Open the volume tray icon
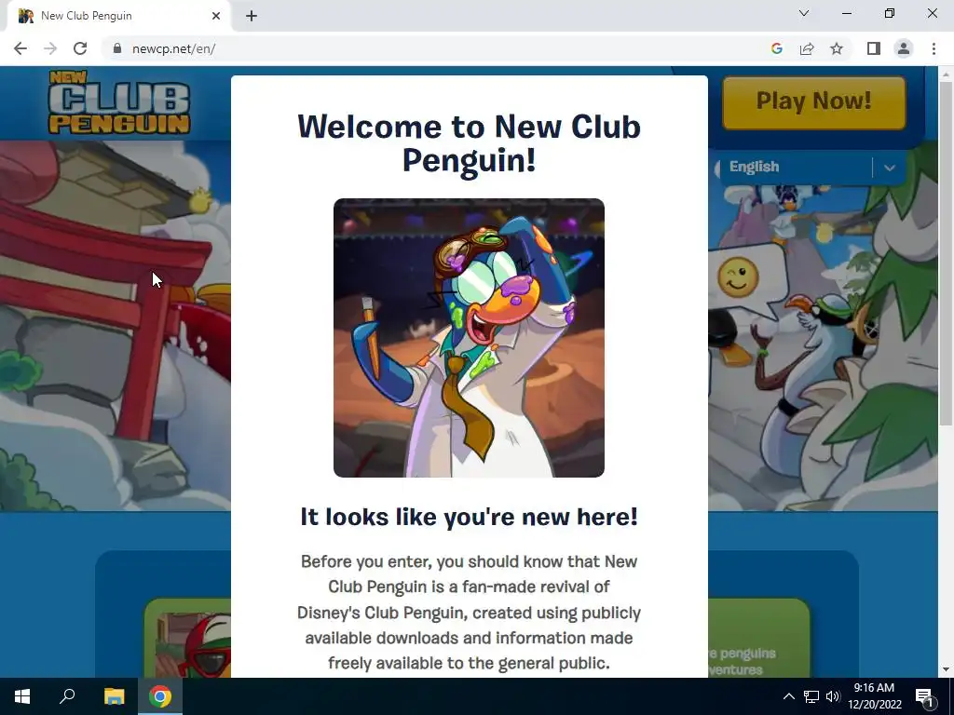The image size is (954, 715). (832, 696)
